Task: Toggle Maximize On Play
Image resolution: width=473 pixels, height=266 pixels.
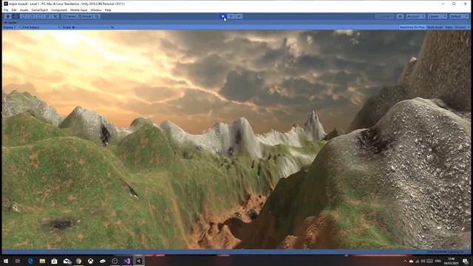Action: 412,27
